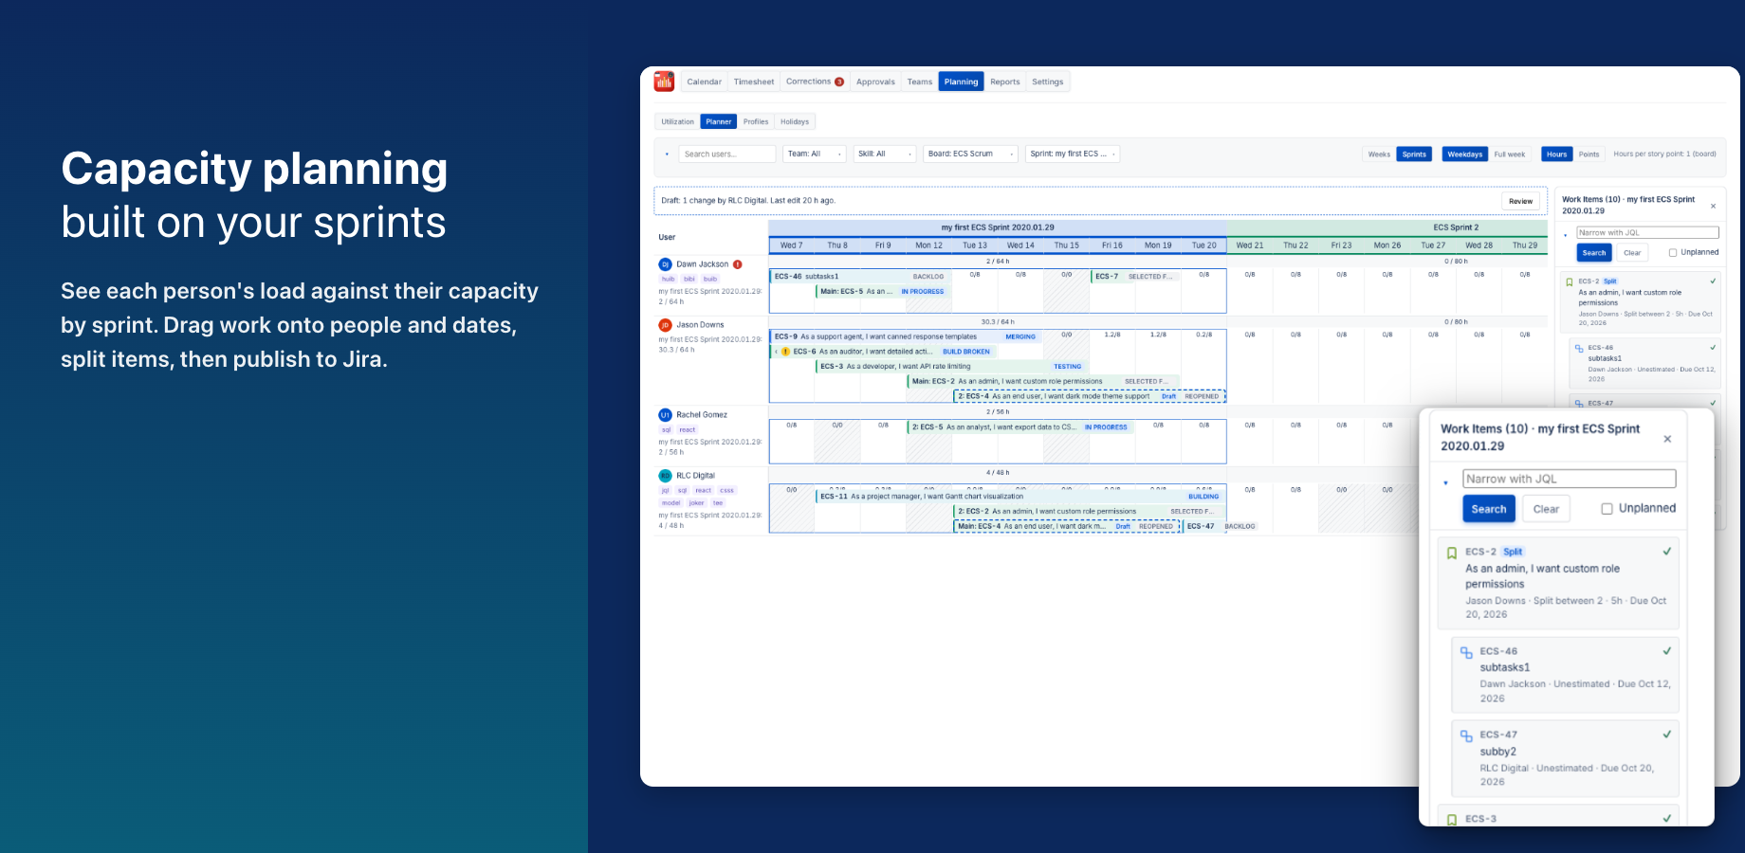Click Jason Downs' JD avatar
Screen dimensions: 1745x853
coord(665,325)
